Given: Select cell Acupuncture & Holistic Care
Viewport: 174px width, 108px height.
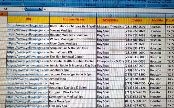Looking at the screenshot, I should (x=73, y=48).
